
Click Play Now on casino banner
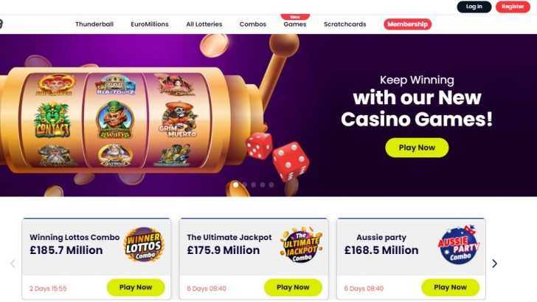[417, 148]
